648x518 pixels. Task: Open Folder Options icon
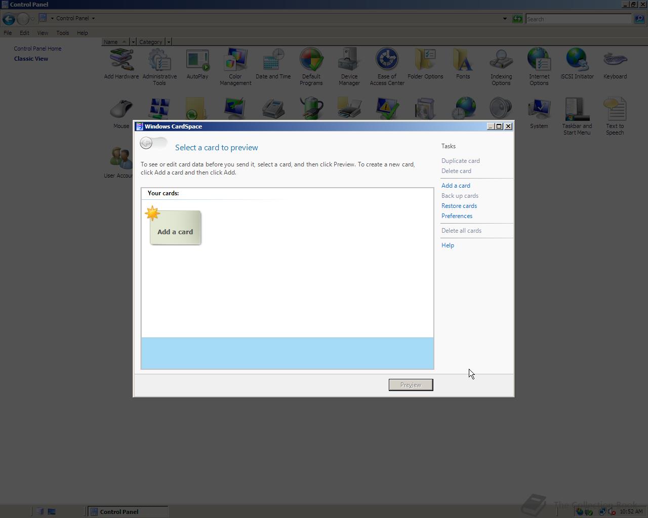pos(425,64)
